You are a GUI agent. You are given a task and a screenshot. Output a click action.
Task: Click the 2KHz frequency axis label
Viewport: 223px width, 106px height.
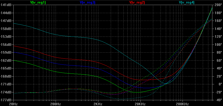(98, 104)
